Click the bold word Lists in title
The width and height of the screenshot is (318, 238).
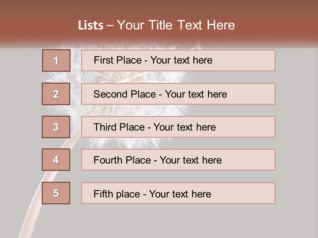pos(91,25)
